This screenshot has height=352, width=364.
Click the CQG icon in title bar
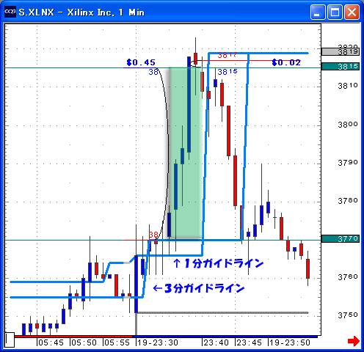10,12
